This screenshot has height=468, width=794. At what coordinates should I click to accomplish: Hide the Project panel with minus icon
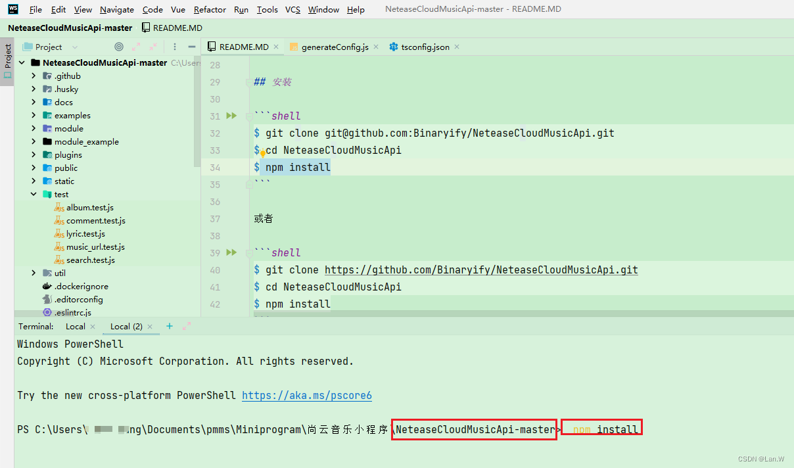(x=192, y=47)
